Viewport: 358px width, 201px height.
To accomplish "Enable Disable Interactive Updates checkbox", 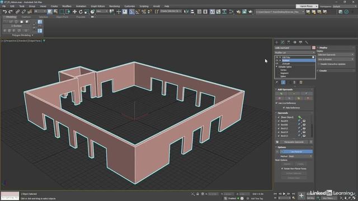I will coord(319,64).
